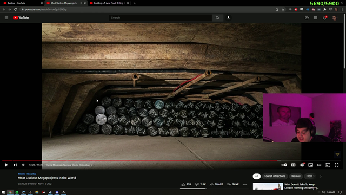
Task: Mute the Most Useless Megaprojects tab audio icon
Action: 81,3
